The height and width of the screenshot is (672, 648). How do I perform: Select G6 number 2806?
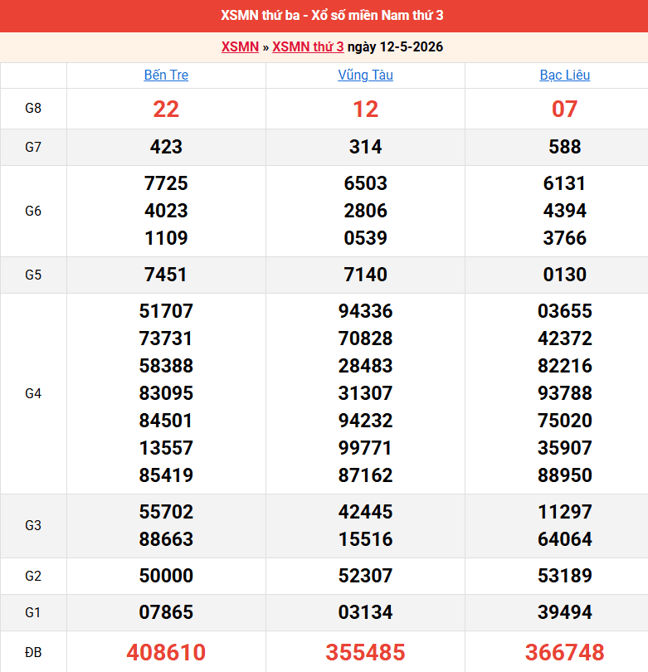(x=365, y=211)
